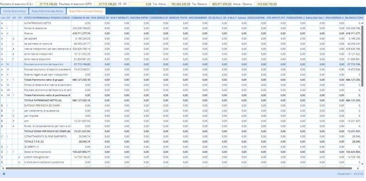Click the Risultato di esercizio (C.E.) field

pos(46,4)
